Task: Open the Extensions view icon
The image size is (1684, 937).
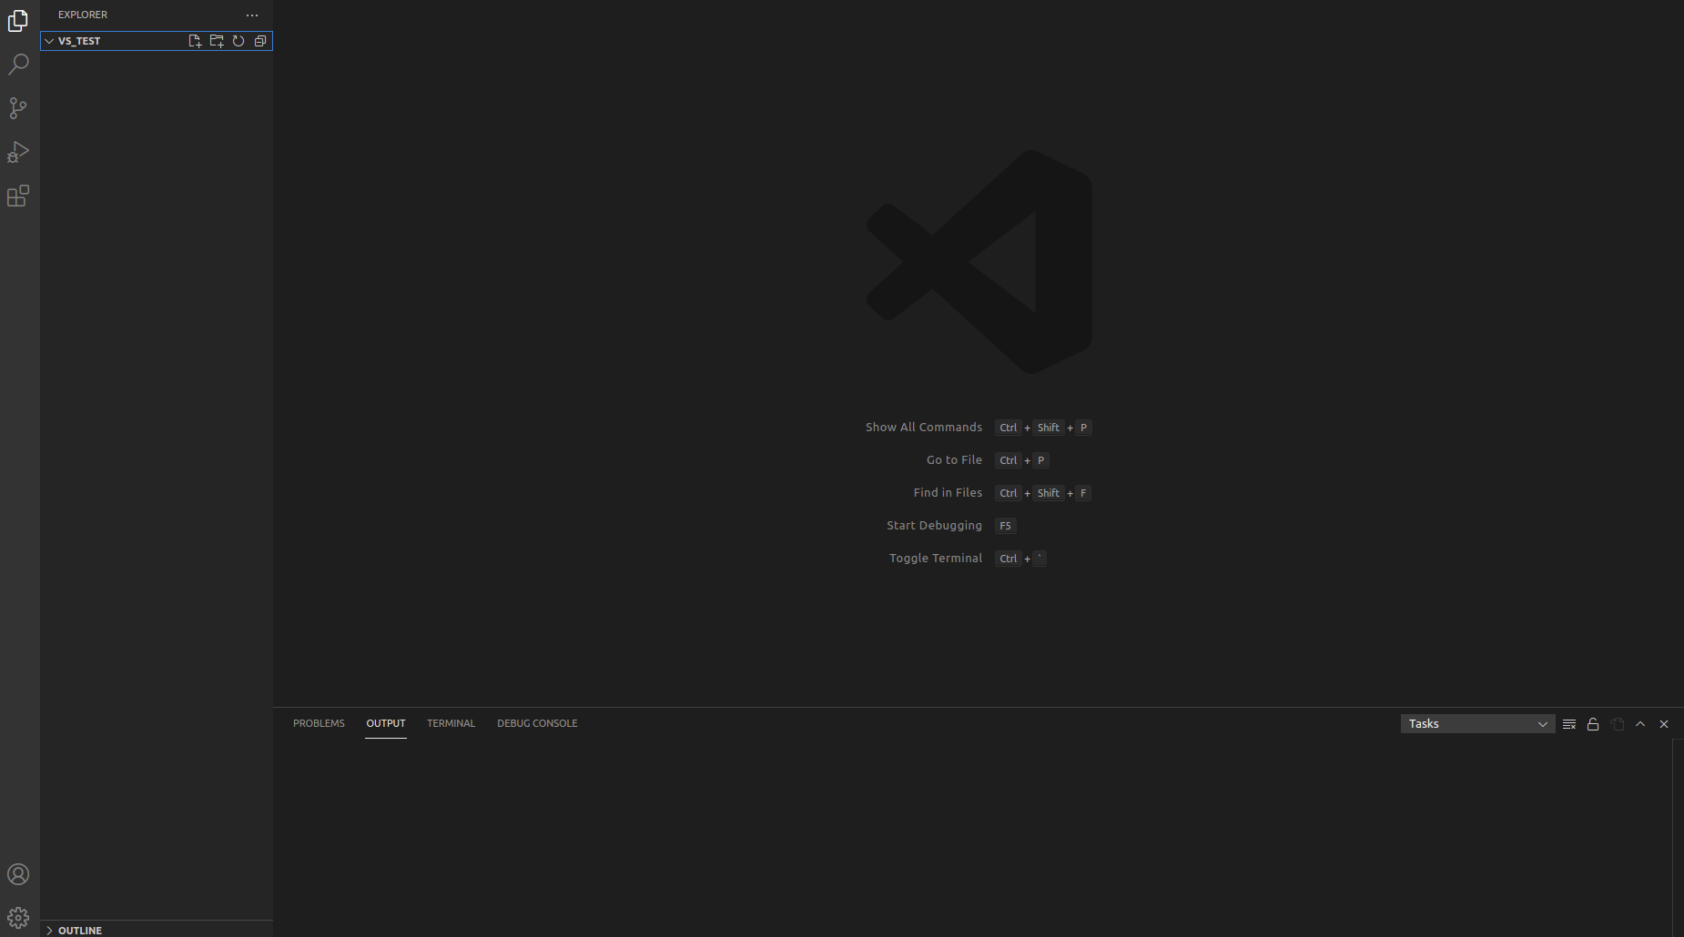Action: pyautogui.click(x=18, y=196)
